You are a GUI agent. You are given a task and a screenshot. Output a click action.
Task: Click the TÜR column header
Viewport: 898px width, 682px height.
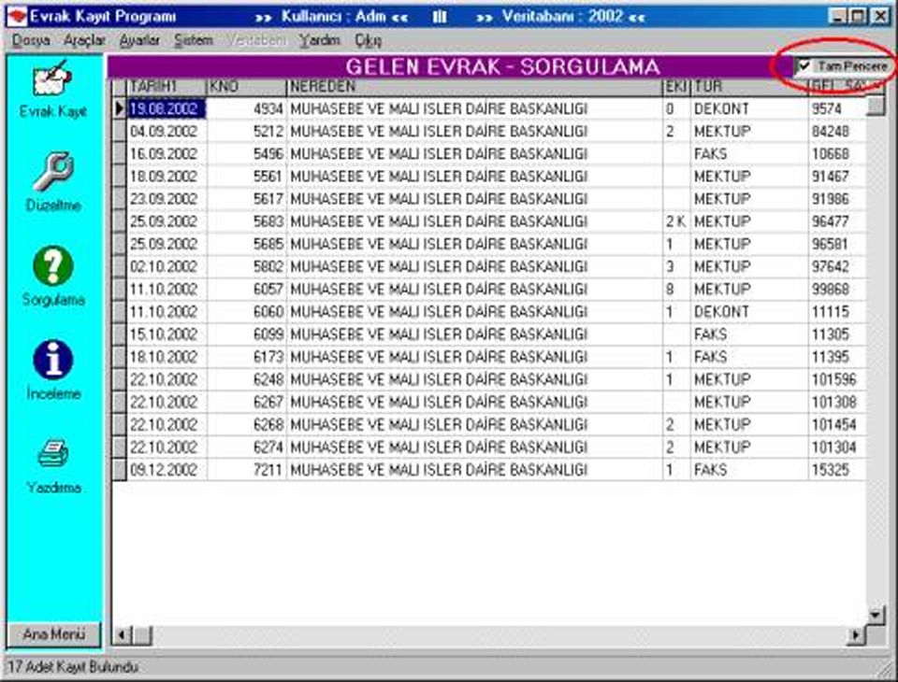[749, 87]
